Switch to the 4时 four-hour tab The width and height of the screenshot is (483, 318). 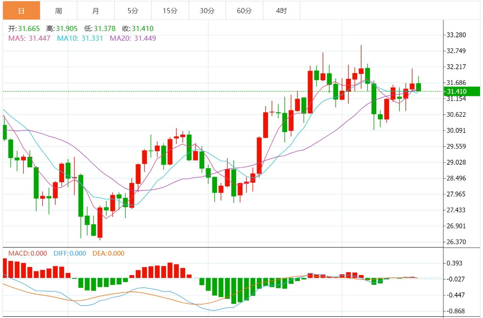point(282,11)
